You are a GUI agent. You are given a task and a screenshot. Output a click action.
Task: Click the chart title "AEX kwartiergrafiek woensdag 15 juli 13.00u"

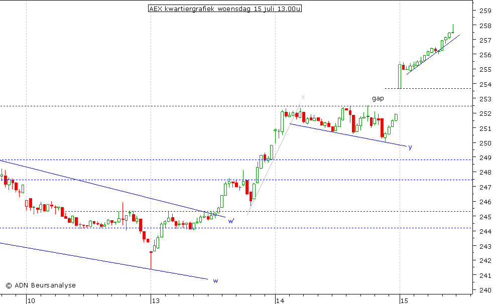[x=225, y=9]
